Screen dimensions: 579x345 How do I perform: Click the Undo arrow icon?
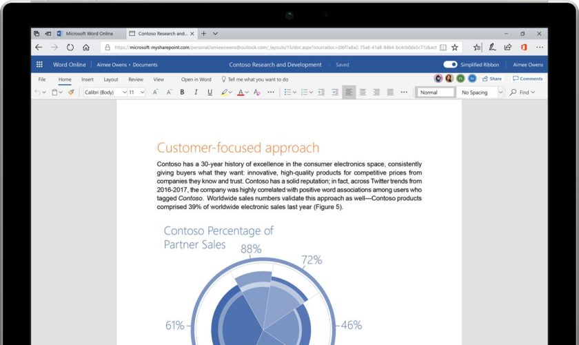(x=37, y=92)
